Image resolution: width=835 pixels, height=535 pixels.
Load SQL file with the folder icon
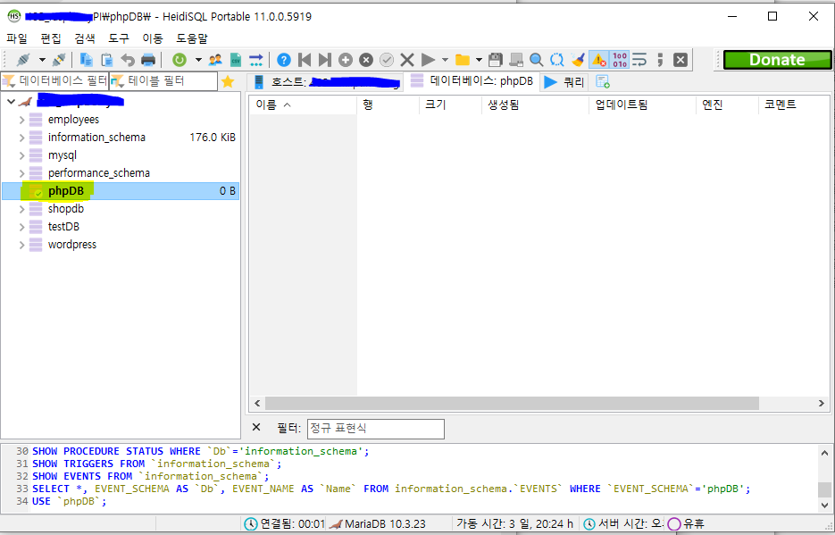463,60
